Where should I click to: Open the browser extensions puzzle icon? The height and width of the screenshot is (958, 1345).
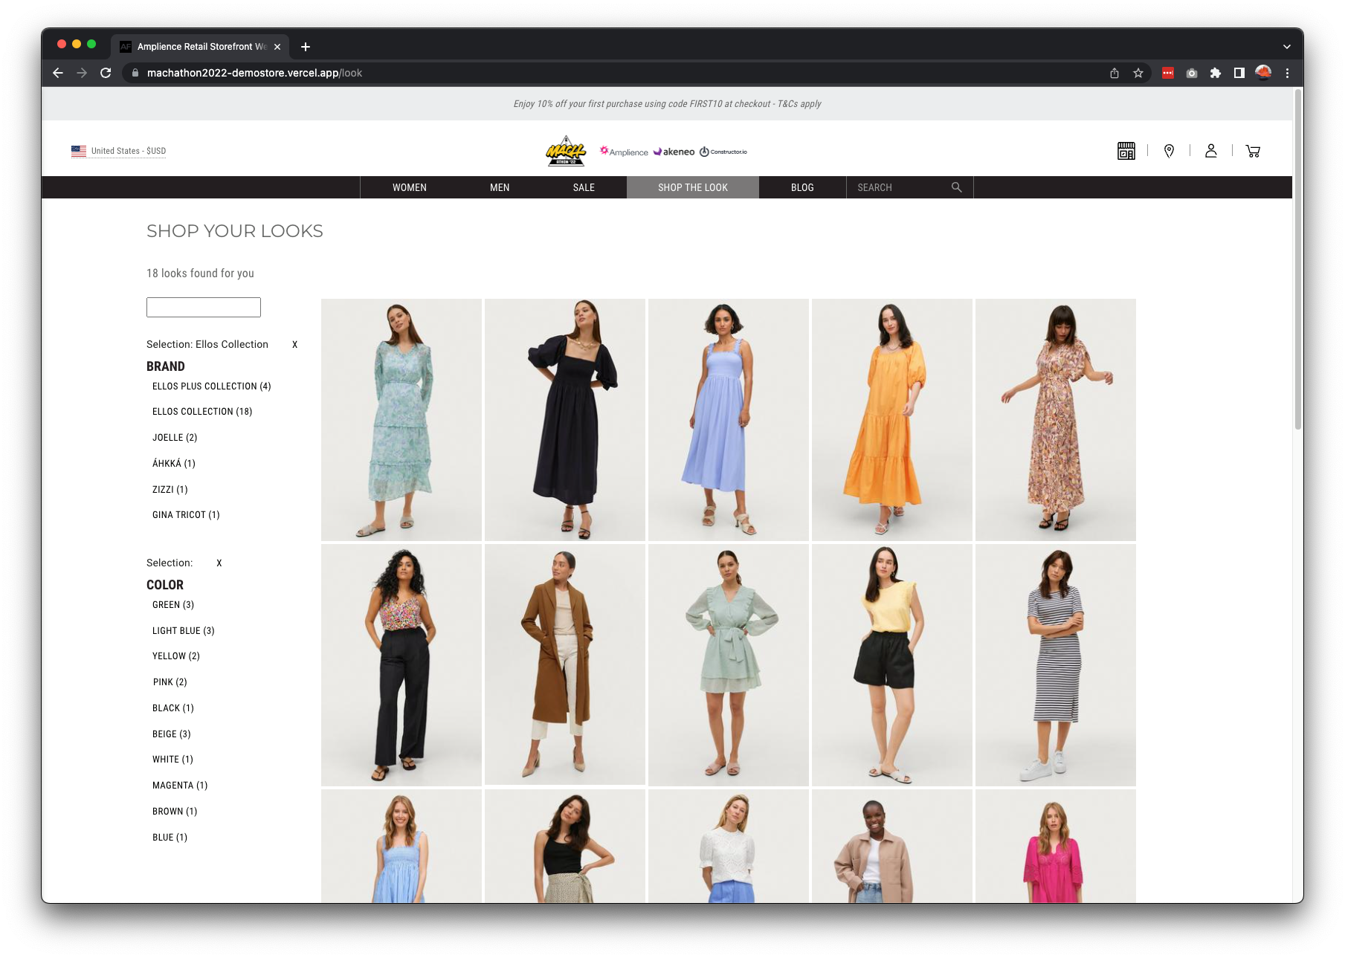pyautogui.click(x=1215, y=73)
